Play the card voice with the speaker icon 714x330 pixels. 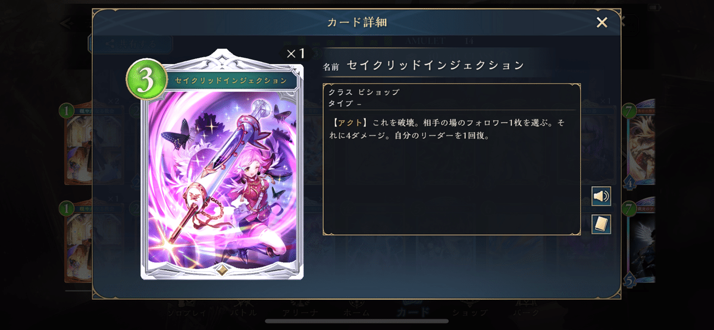[601, 196]
